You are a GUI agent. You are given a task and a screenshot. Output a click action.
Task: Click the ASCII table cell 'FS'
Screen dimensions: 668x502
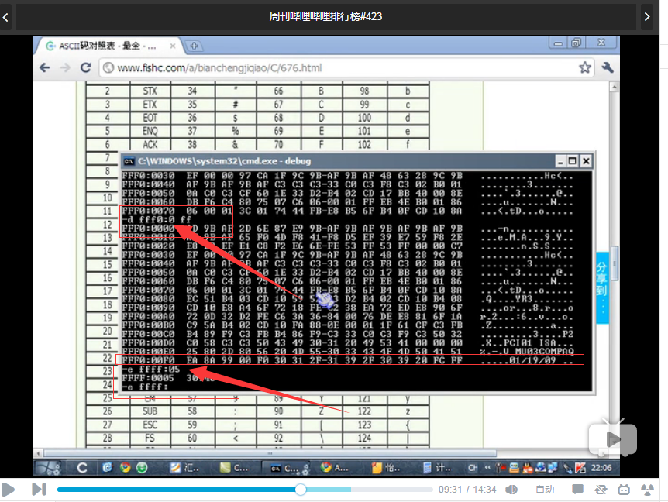click(150, 438)
